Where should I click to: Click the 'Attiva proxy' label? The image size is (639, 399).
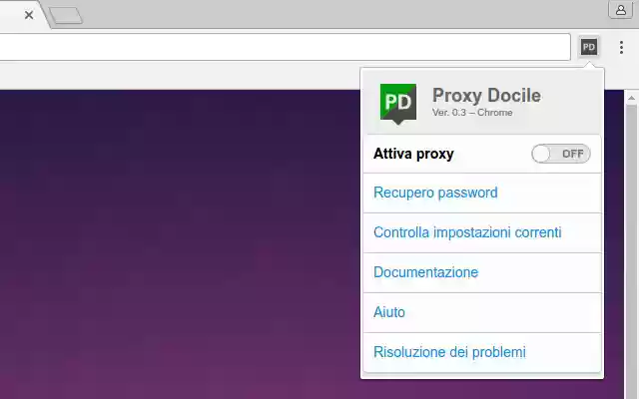tap(413, 154)
